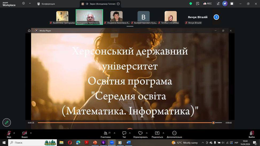Click the Поиск taskbar search field
Image resolution: width=260 pixels, height=146 pixels.
pos(33,143)
